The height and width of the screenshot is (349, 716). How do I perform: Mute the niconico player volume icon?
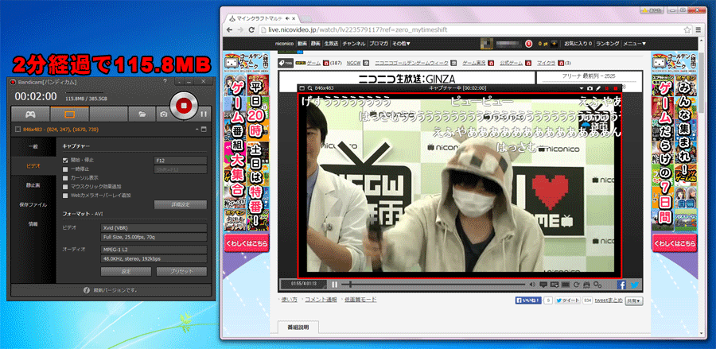tap(532, 285)
